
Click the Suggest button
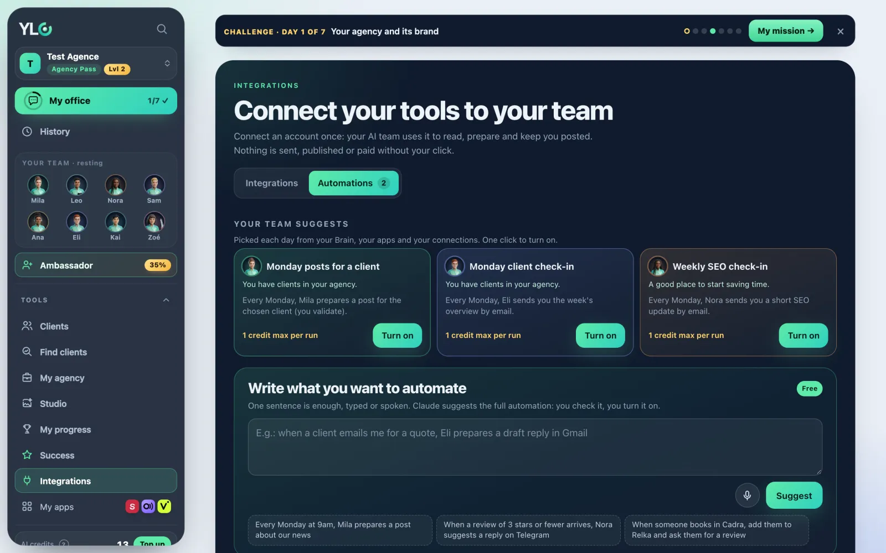click(794, 495)
